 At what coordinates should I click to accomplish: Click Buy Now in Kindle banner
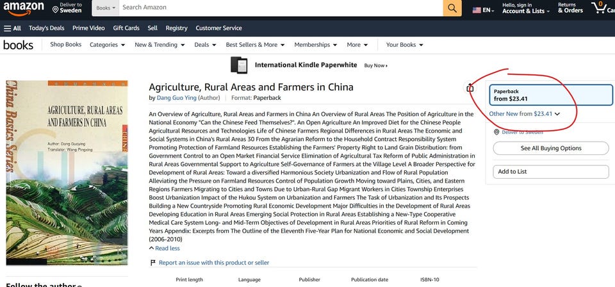coord(376,65)
